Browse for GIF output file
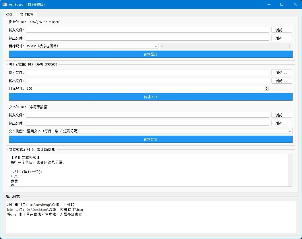The width and height of the screenshot is (302, 239). 282,80
